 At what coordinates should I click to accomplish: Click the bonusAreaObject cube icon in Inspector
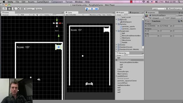tap(146, 15)
